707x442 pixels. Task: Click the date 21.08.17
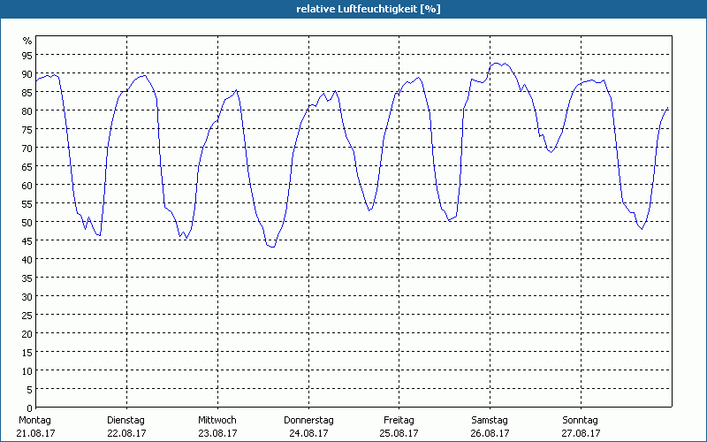click(35, 433)
